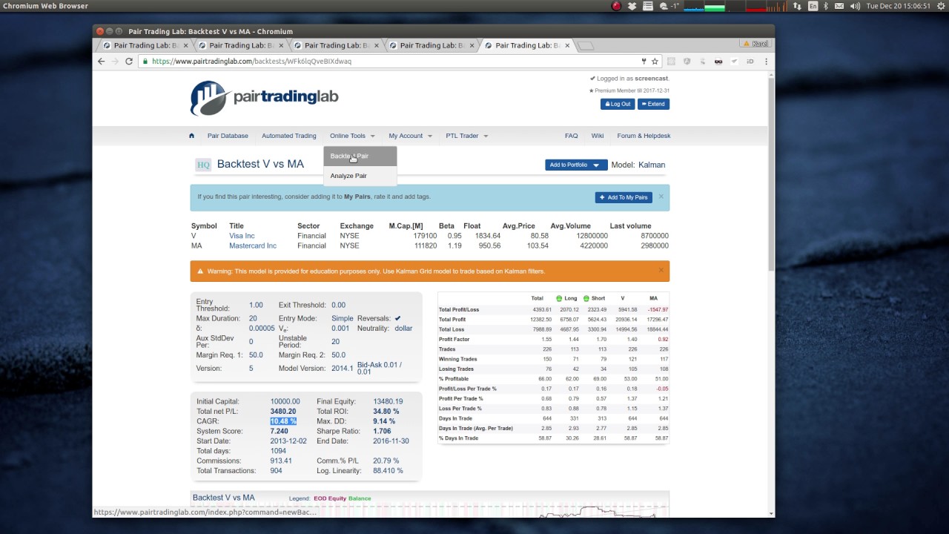The width and height of the screenshot is (949, 534).
Task: Click the URL in the address bar
Action: tap(251, 62)
